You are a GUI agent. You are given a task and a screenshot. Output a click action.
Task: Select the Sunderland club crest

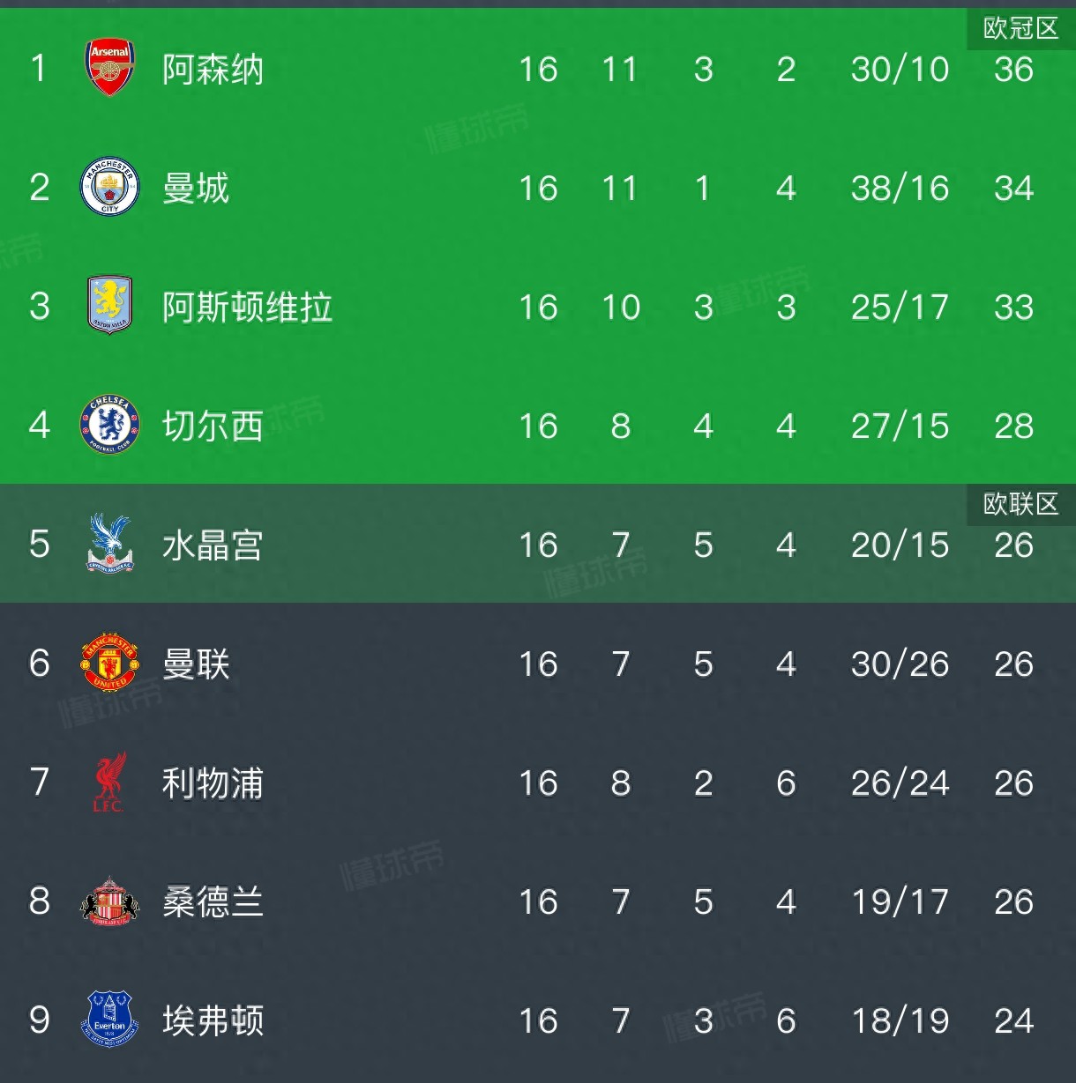[109, 901]
